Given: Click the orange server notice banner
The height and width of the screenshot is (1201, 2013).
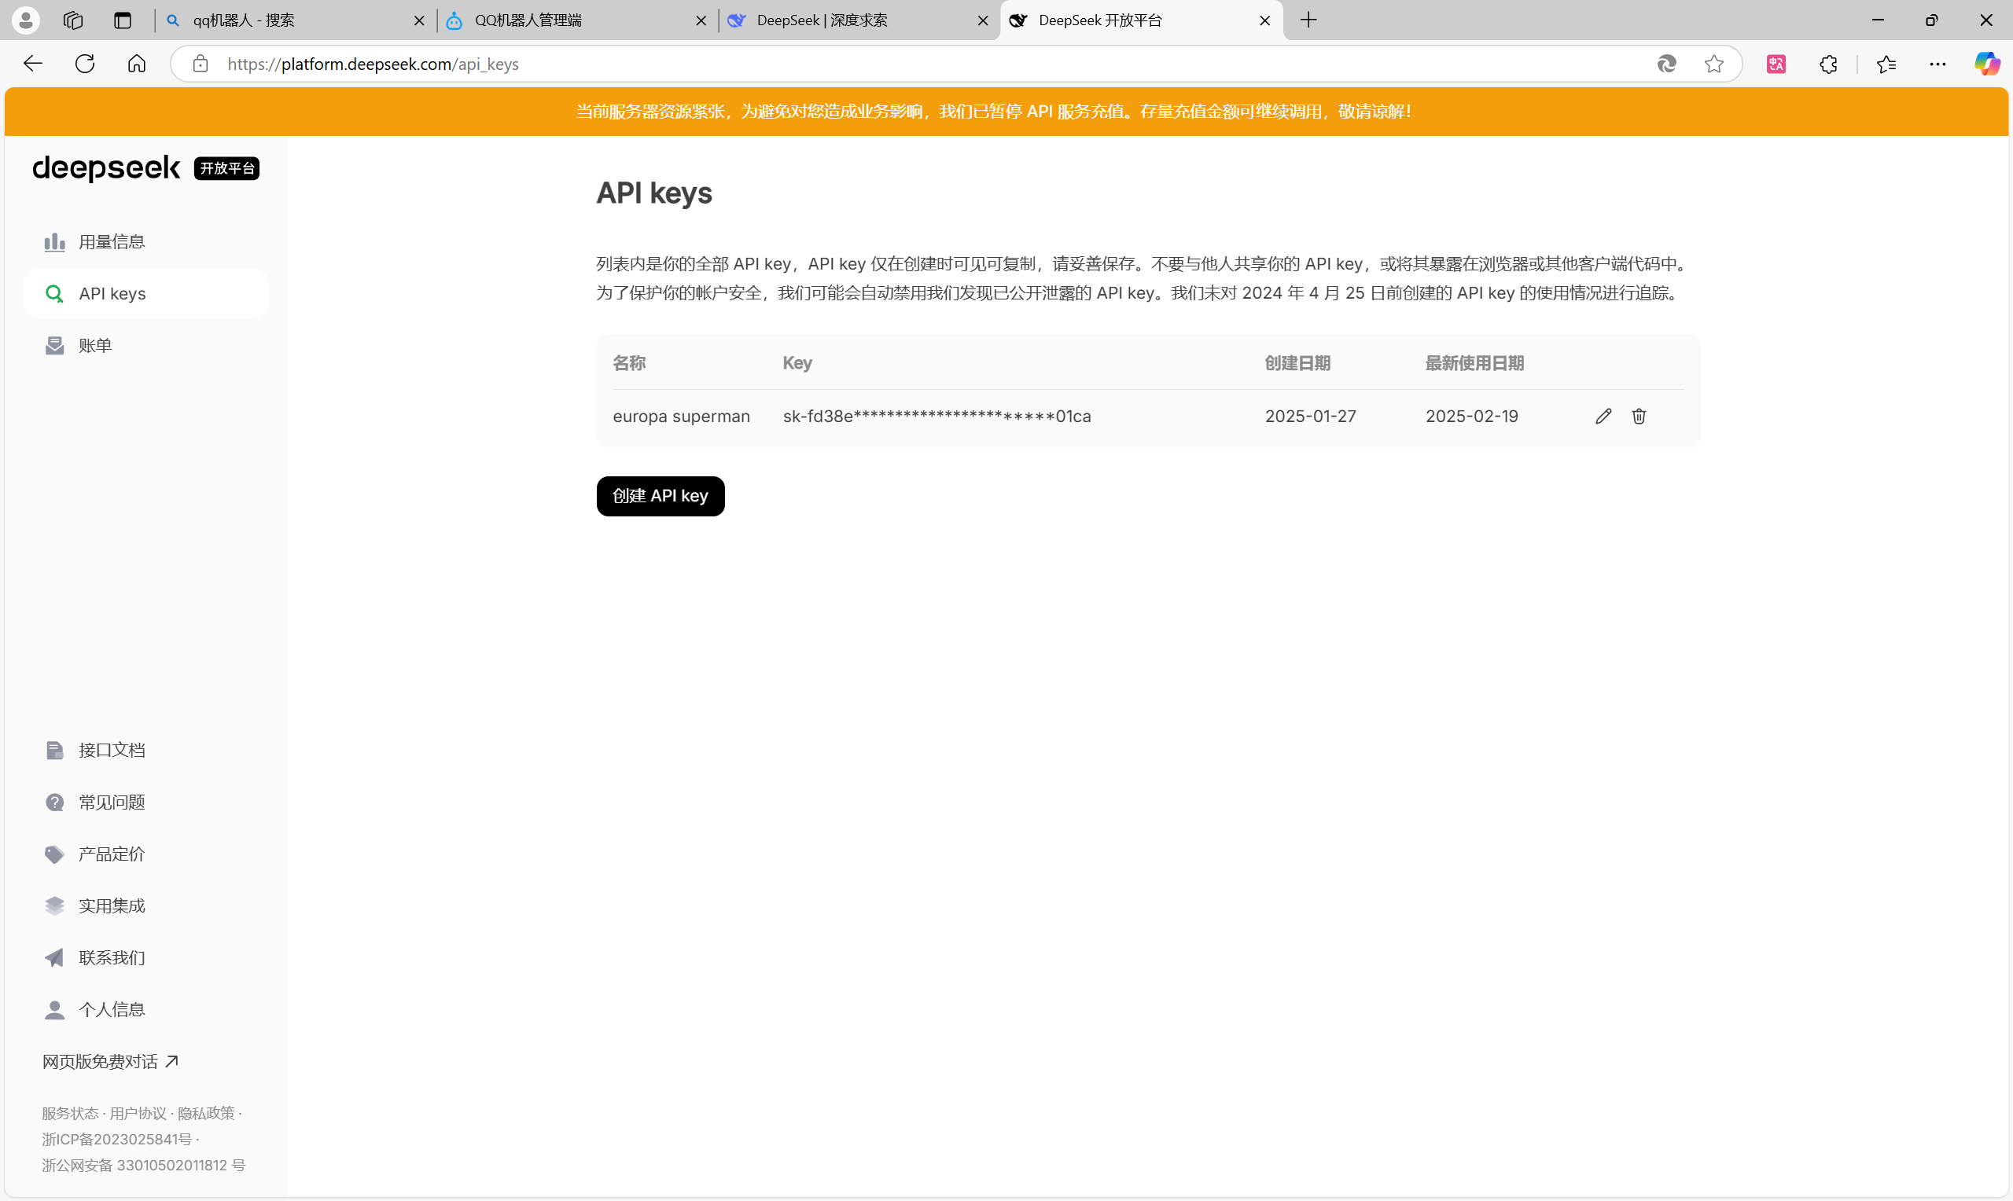Looking at the screenshot, I should 1006,111.
